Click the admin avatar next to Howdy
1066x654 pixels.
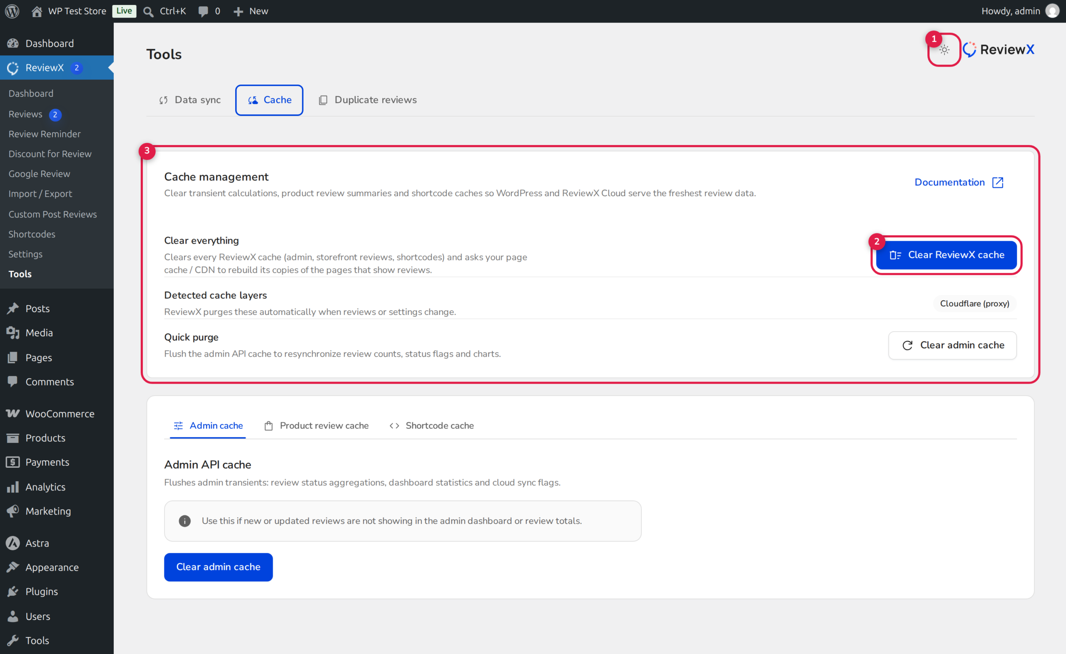pyautogui.click(x=1052, y=11)
